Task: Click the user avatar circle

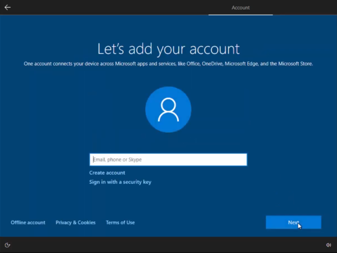Action: pos(168,109)
